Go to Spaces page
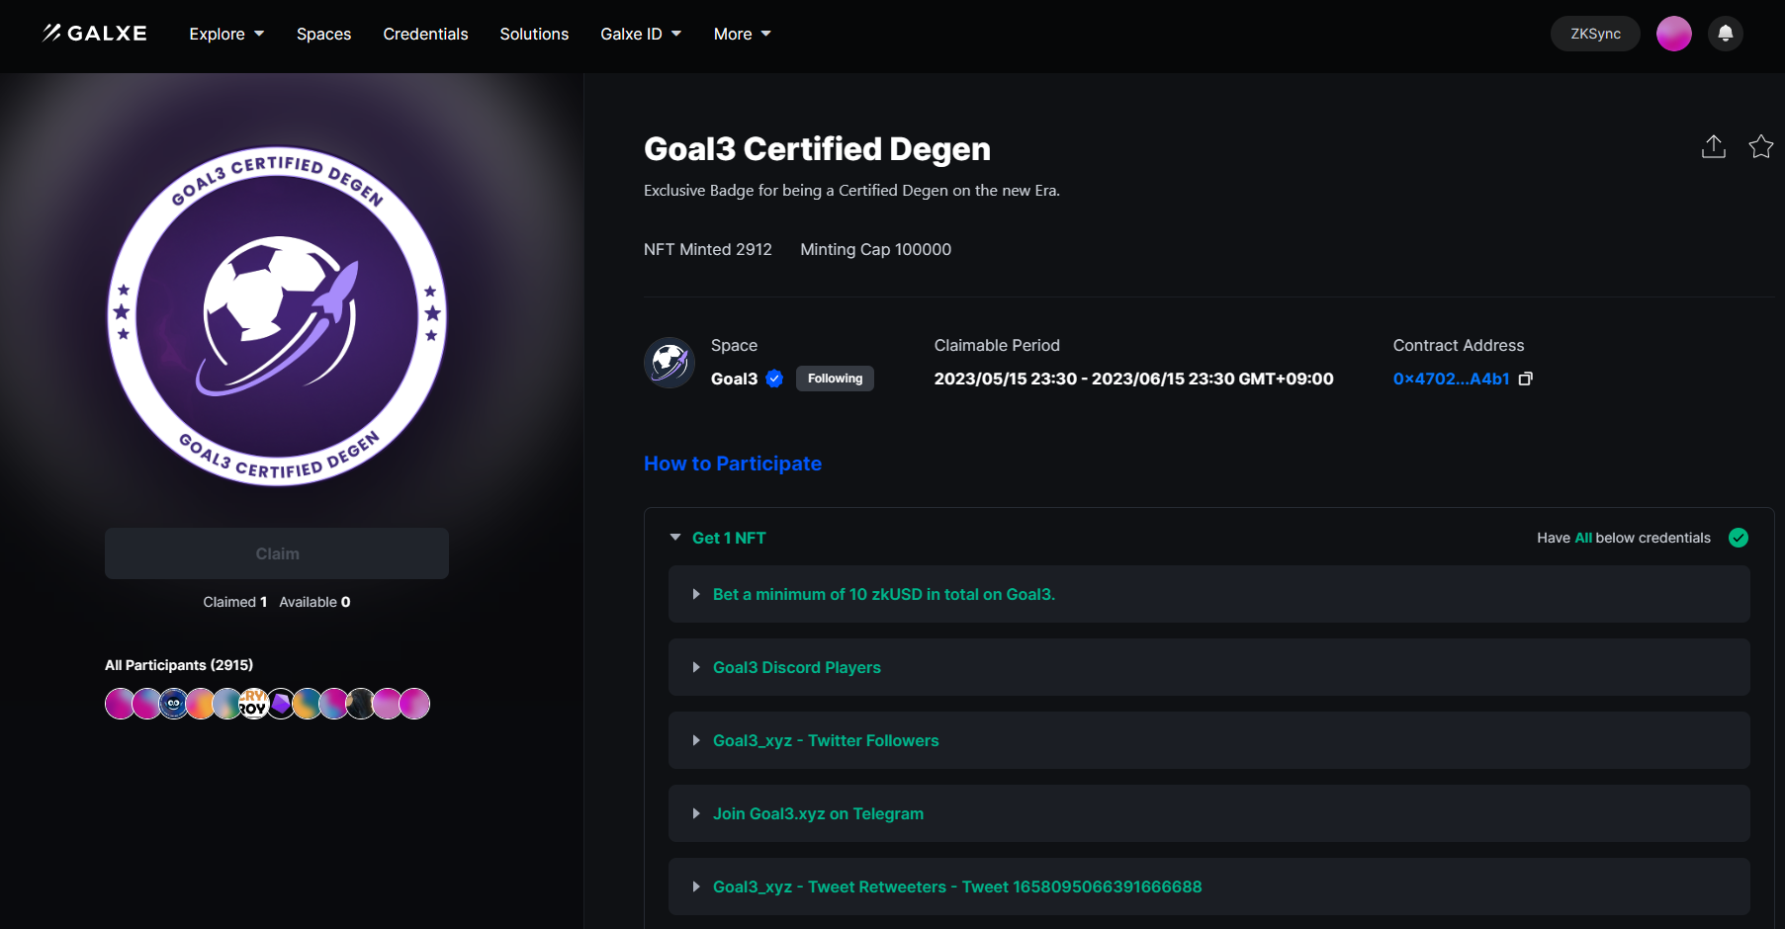This screenshot has height=929, width=1785. (x=323, y=34)
